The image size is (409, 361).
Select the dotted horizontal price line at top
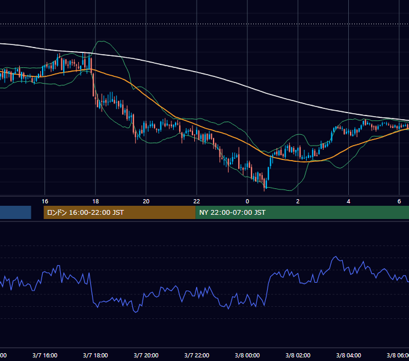pyautogui.click(x=204, y=24)
